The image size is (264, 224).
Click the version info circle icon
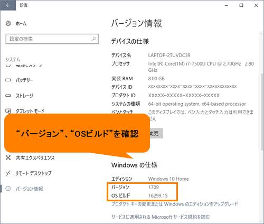[8, 189]
